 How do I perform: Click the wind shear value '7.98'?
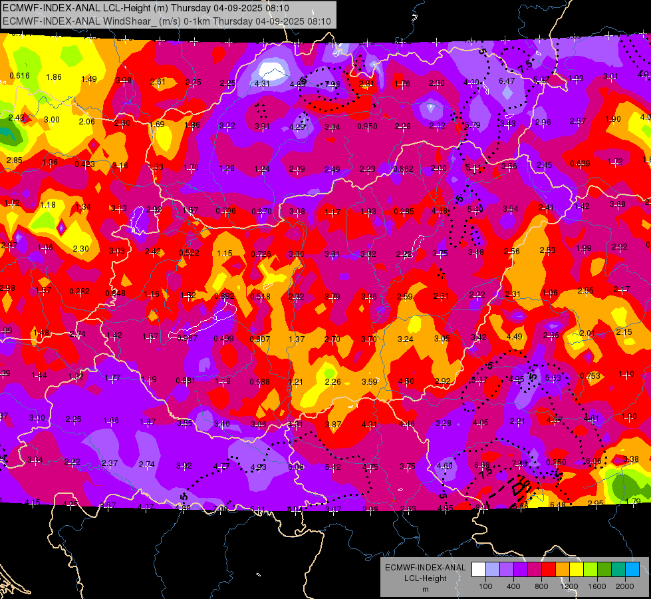332,85
